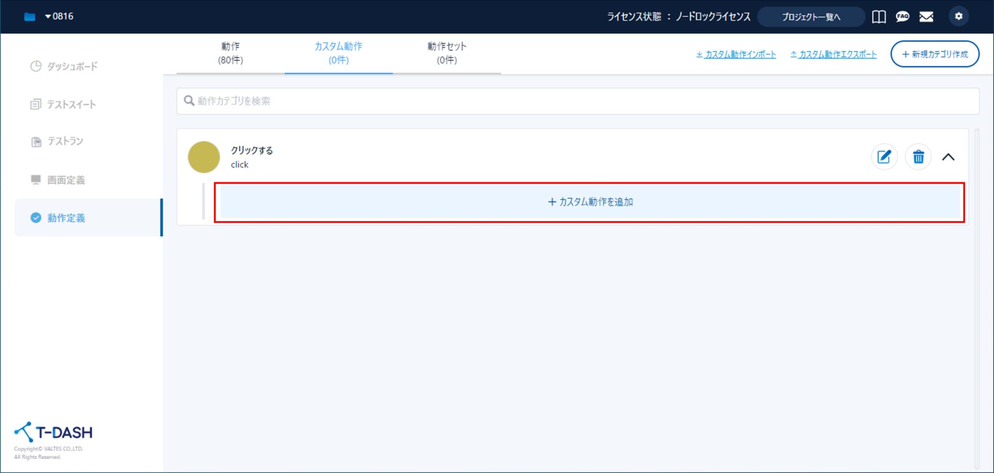Screen dimensions: 994x473
Task: Click the 動作カテゴリを検索 search field
Action: click(x=577, y=101)
